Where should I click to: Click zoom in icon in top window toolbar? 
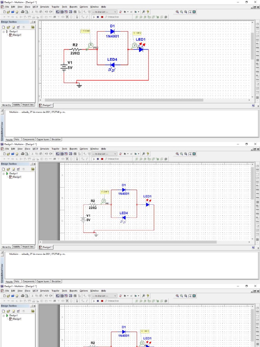(177, 12)
